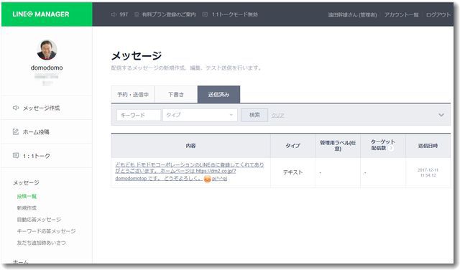Click the megaphone icon for メッセージ作成
Screen dimensions: 460x270
pyautogui.click(x=16, y=108)
